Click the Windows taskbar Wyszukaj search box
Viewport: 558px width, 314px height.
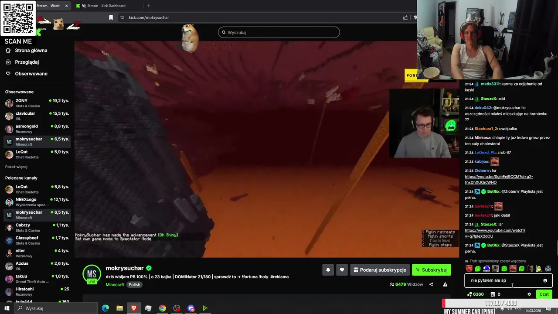(x=56, y=308)
